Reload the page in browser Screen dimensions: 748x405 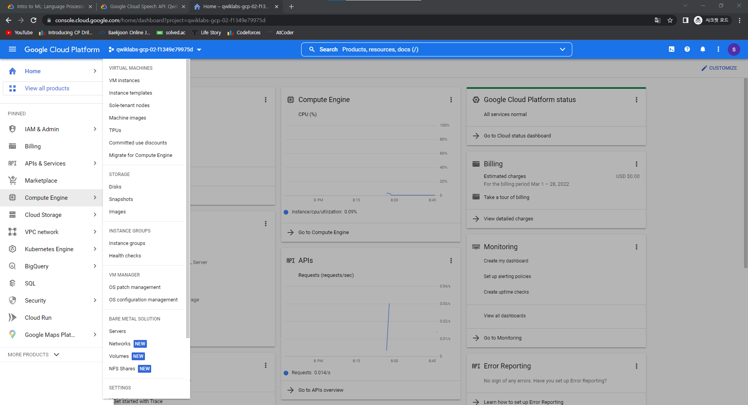point(34,20)
